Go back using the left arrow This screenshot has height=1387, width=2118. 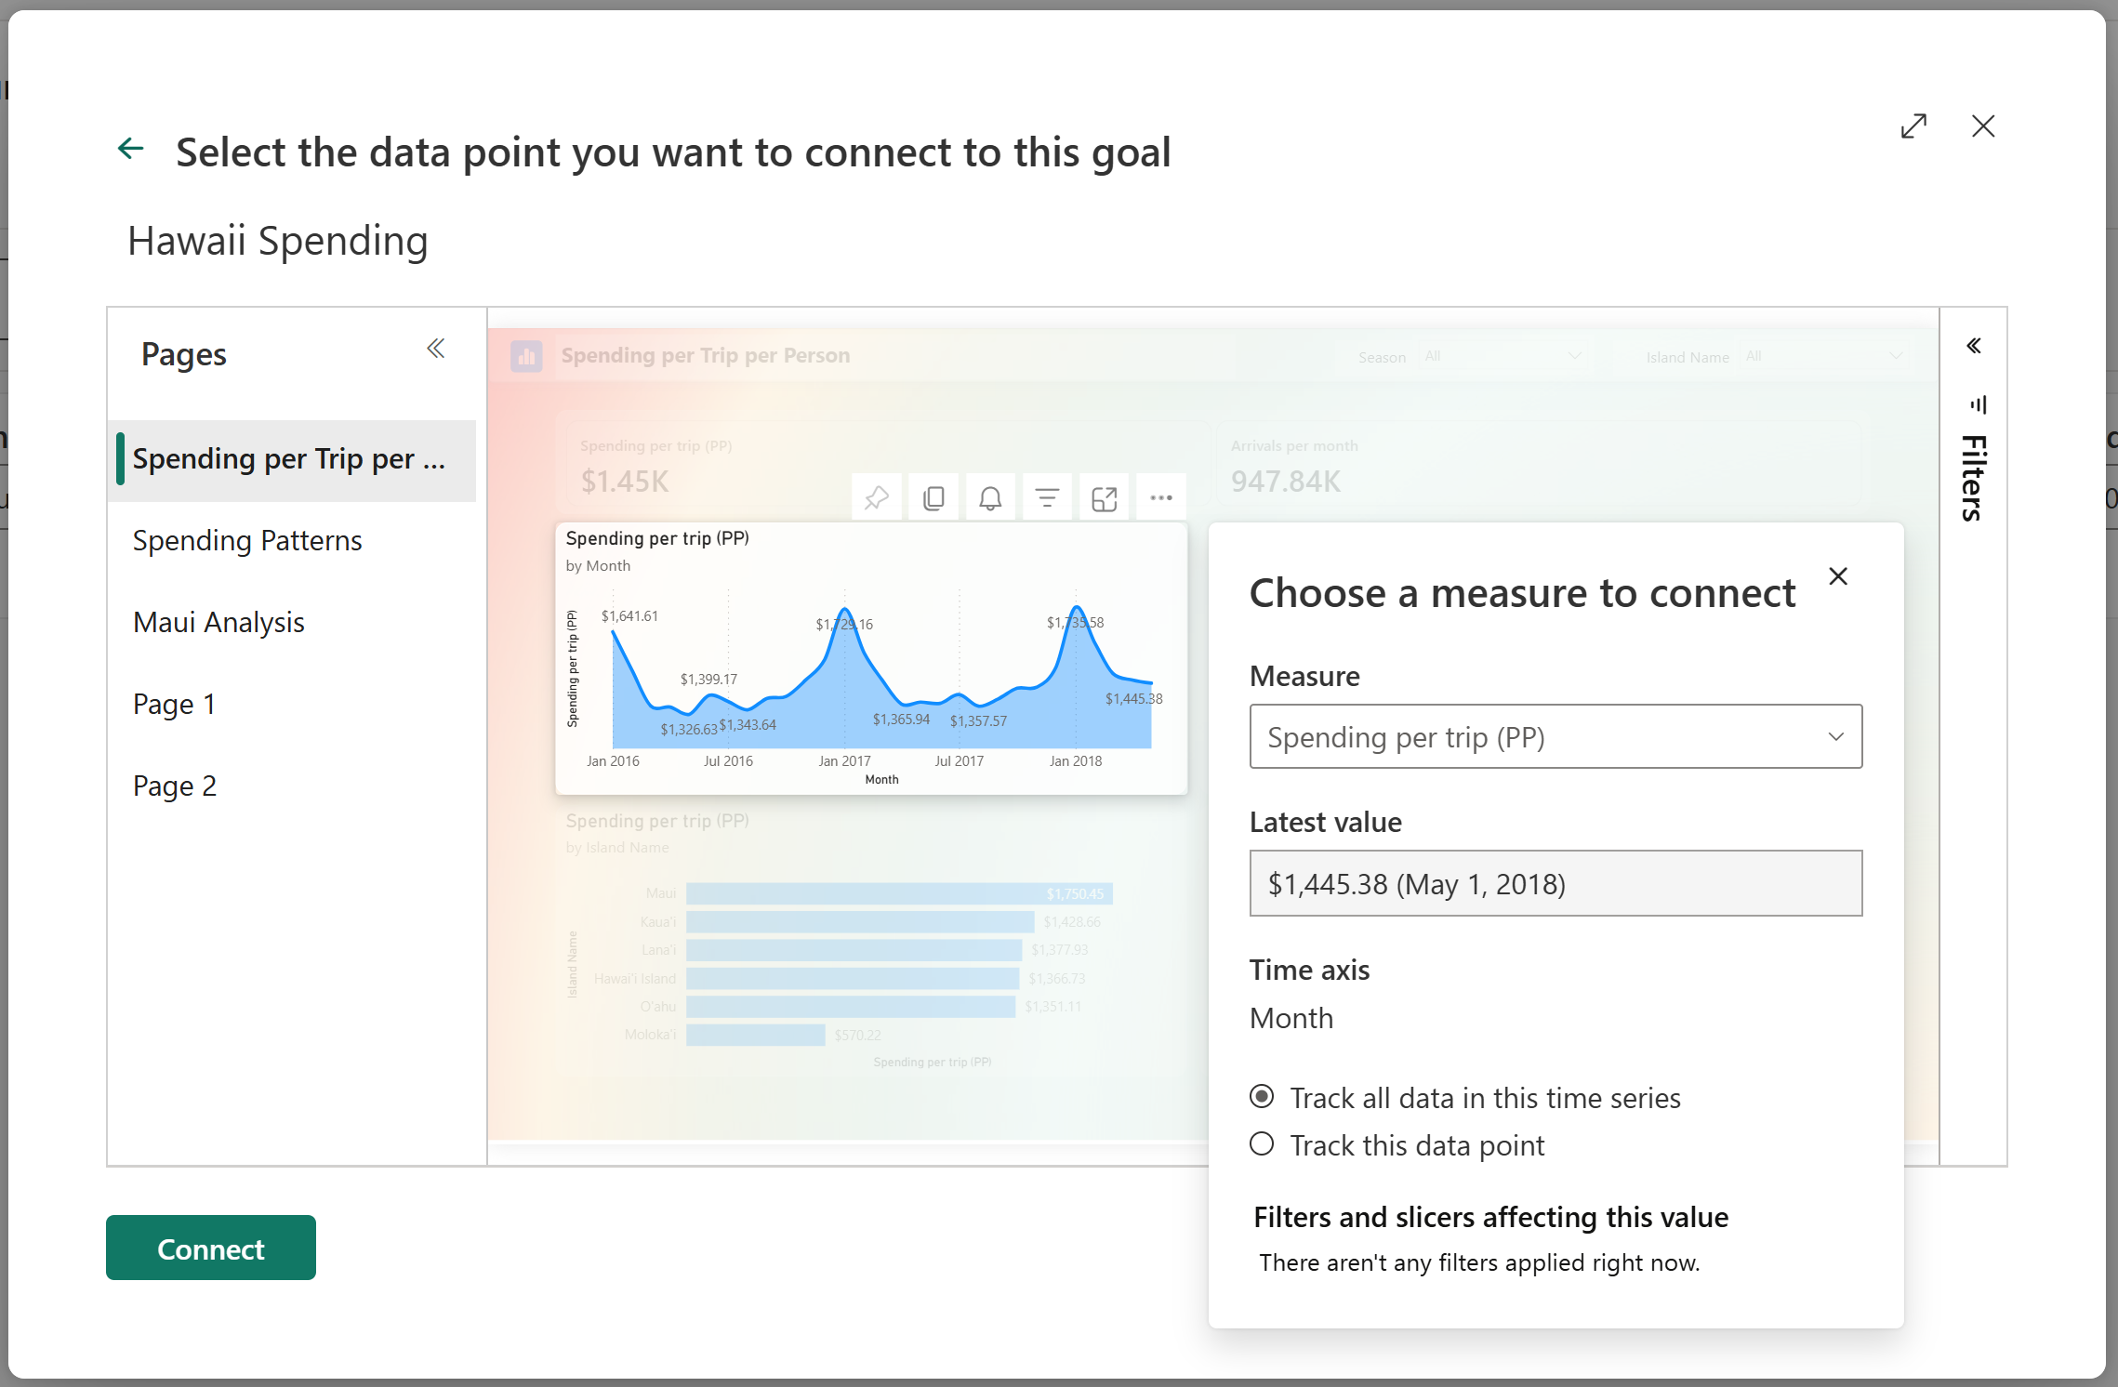[130, 149]
